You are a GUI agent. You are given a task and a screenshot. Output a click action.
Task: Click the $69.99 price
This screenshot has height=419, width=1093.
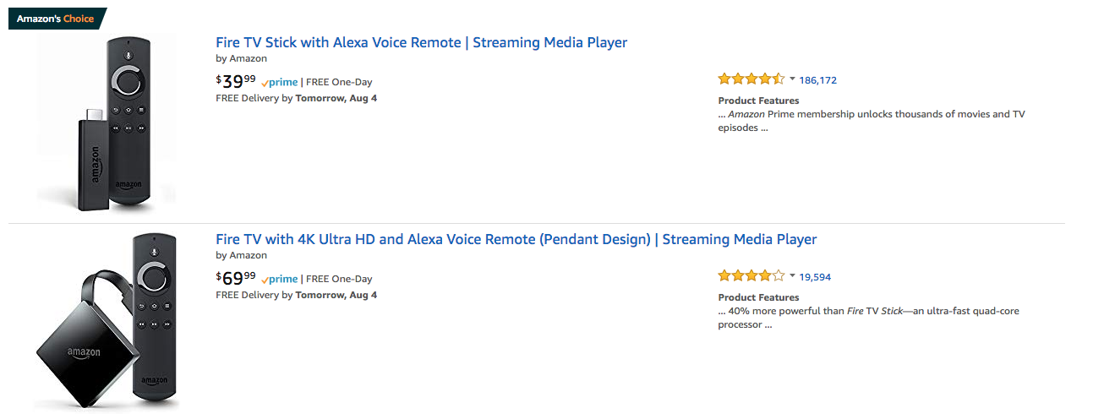236,278
